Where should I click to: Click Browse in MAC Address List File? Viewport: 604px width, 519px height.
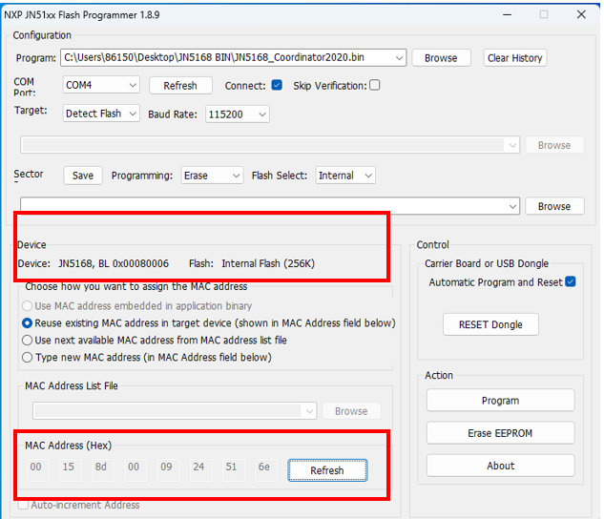(x=351, y=411)
